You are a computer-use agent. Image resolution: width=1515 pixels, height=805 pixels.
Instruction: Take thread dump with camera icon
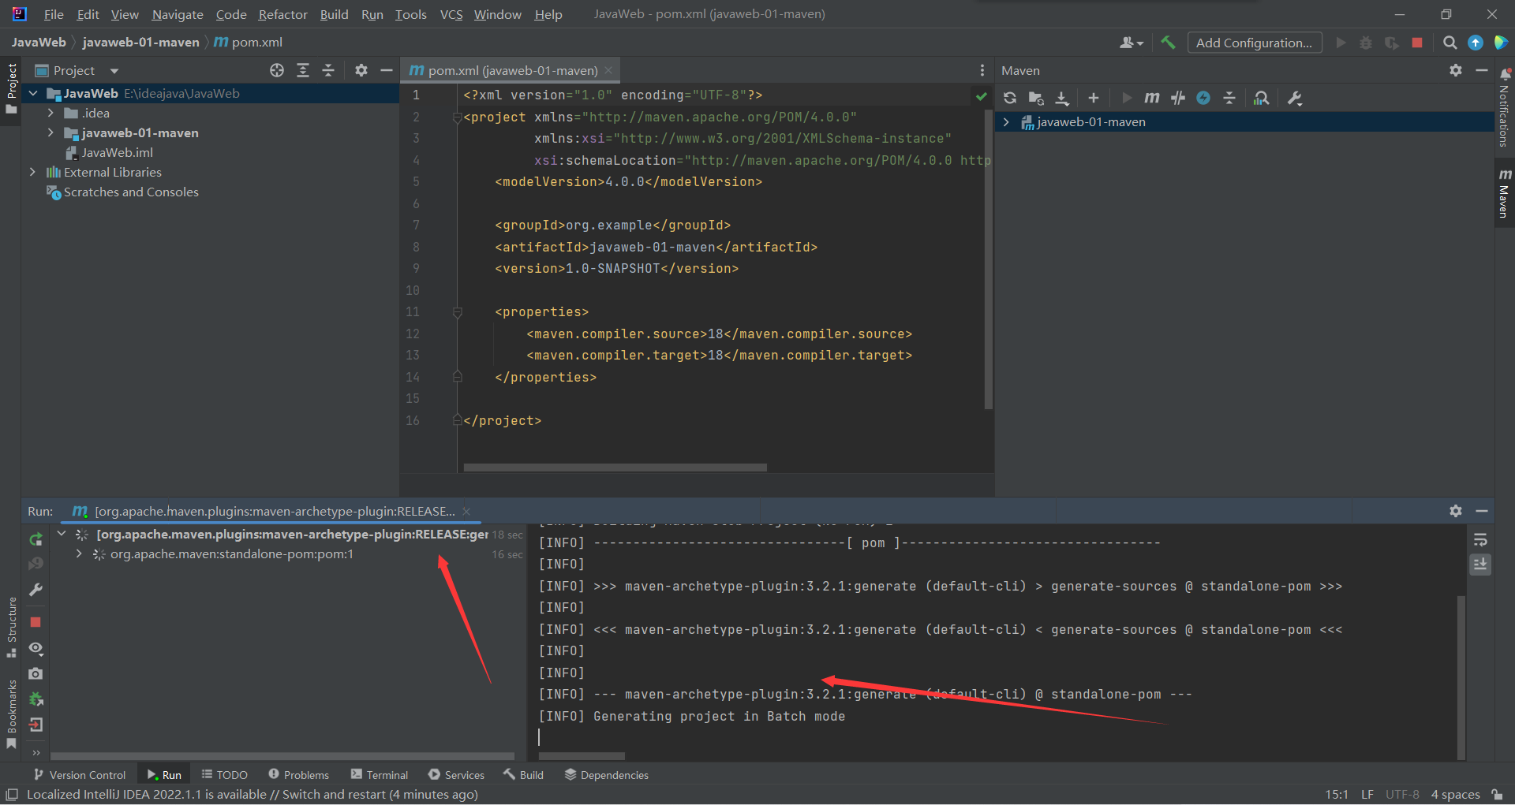[x=36, y=673]
